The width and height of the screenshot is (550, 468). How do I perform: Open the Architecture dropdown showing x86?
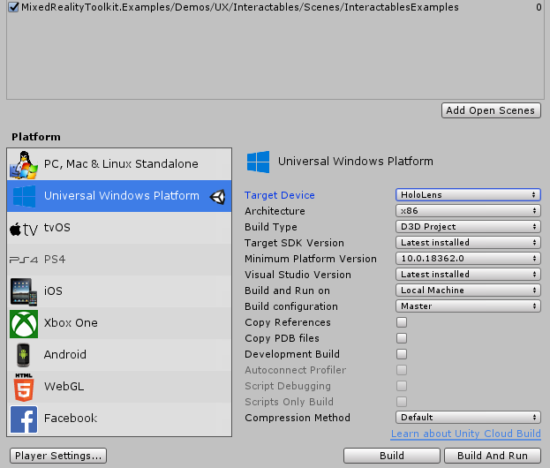(468, 210)
